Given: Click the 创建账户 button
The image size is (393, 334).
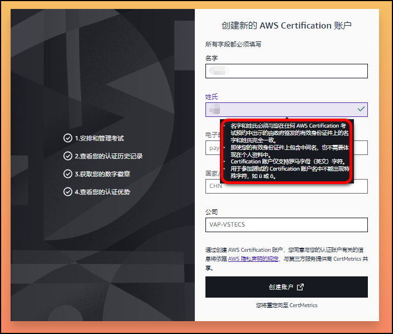Looking at the screenshot, I should (286, 287).
